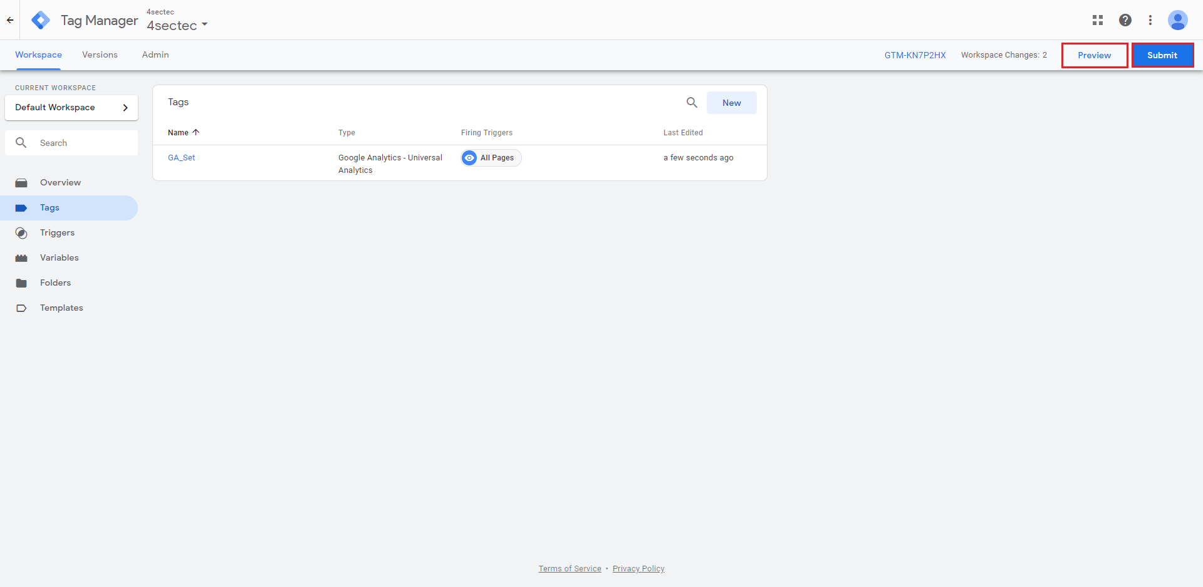The width and height of the screenshot is (1203, 587).
Task: Open the GA_Set tag
Action: pyautogui.click(x=181, y=158)
